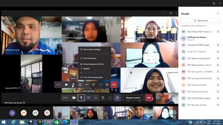Hang up with red leave button
The height and width of the screenshot is (125, 223).
(149, 98)
